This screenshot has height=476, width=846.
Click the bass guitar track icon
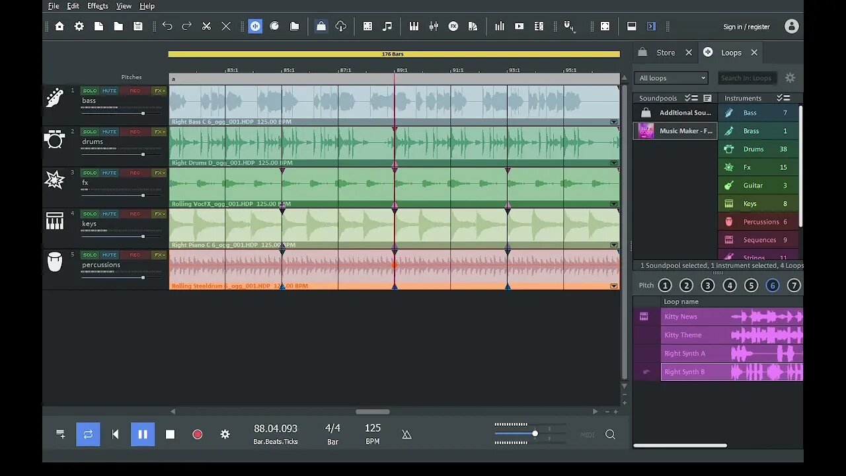(x=55, y=98)
